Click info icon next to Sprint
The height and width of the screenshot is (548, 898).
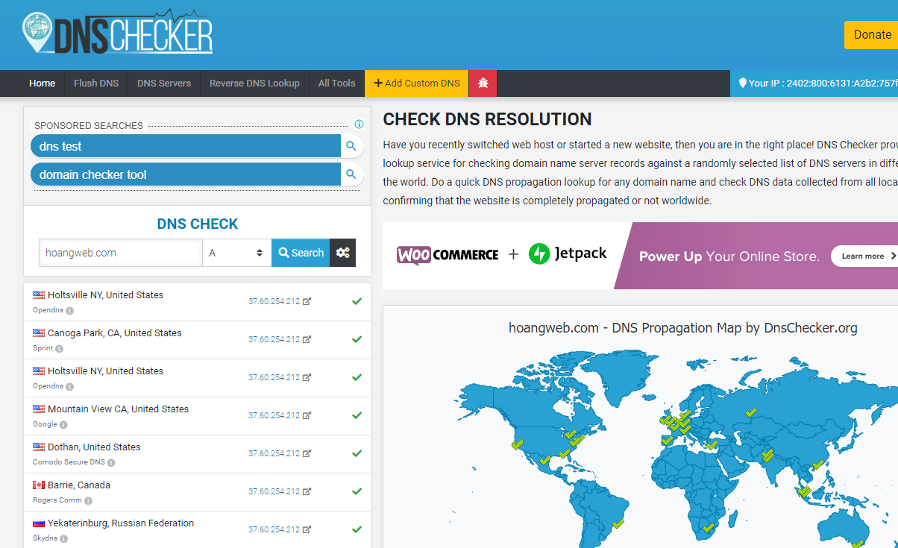[x=59, y=348]
